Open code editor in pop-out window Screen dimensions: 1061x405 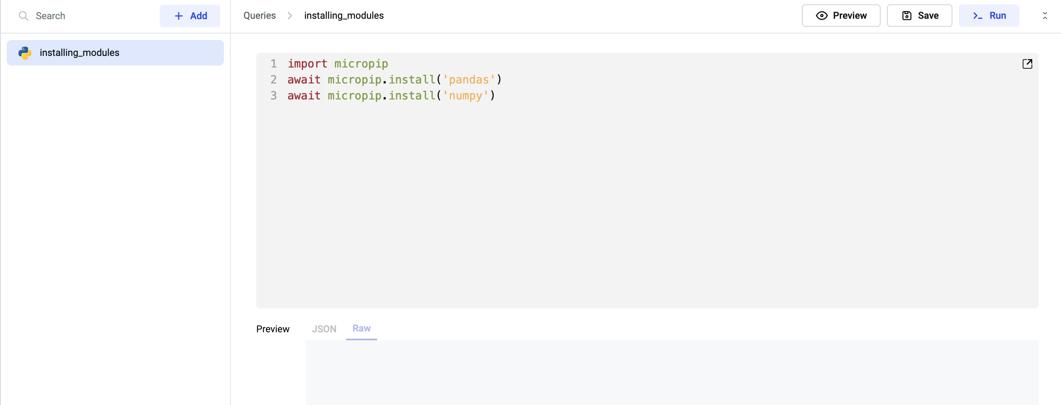pos(1027,64)
